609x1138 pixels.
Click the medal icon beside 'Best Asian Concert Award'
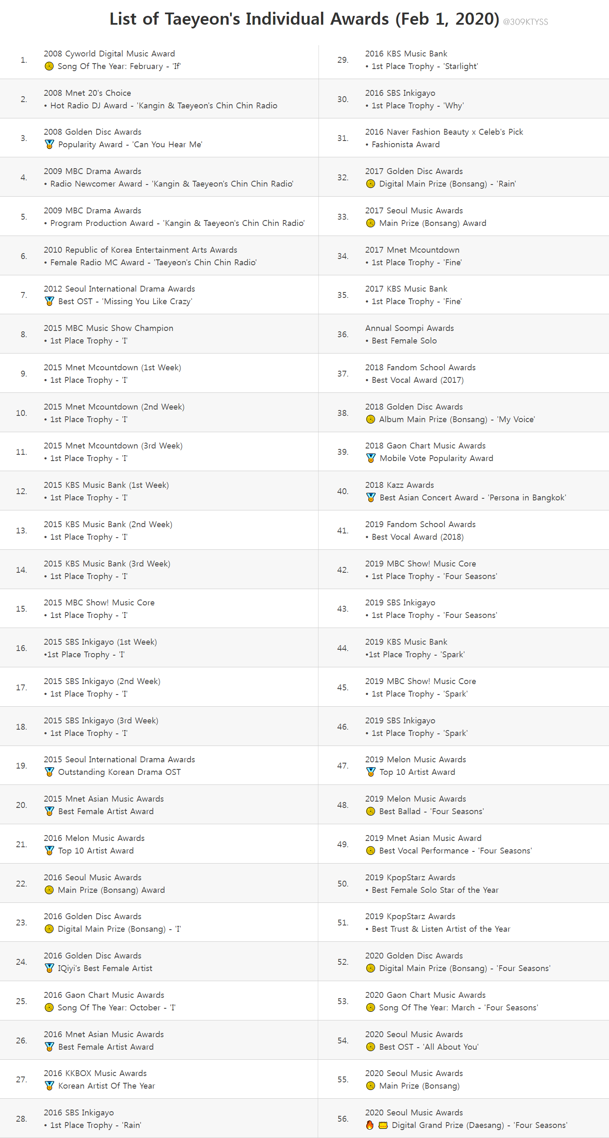point(371,497)
